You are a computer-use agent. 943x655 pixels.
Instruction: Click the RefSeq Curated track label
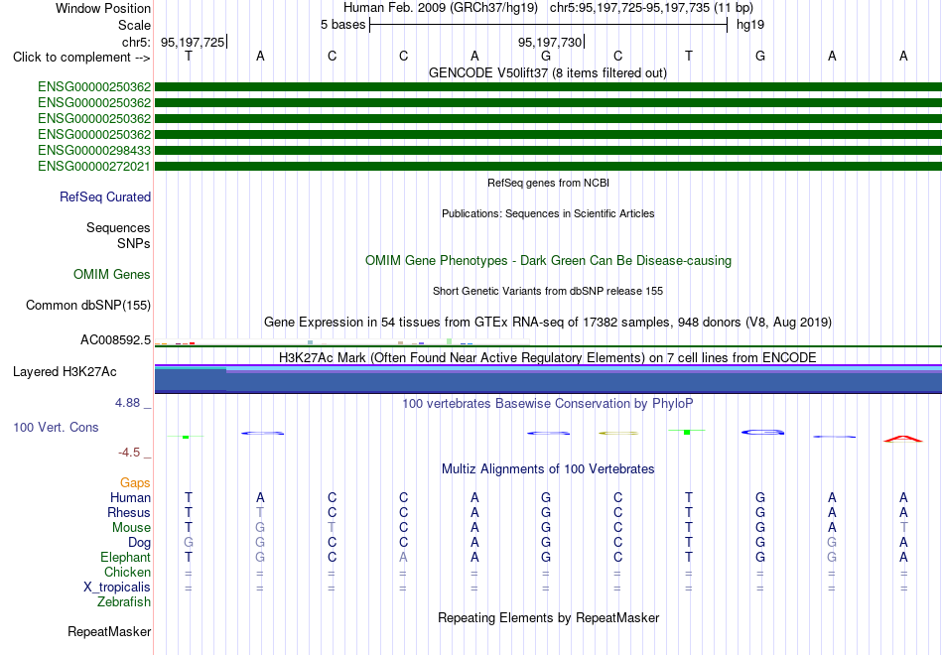click(x=105, y=196)
